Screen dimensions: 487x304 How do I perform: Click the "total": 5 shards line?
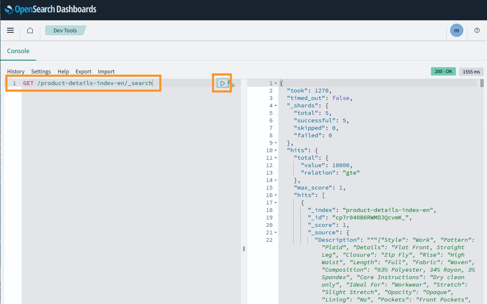click(x=313, y=113)
